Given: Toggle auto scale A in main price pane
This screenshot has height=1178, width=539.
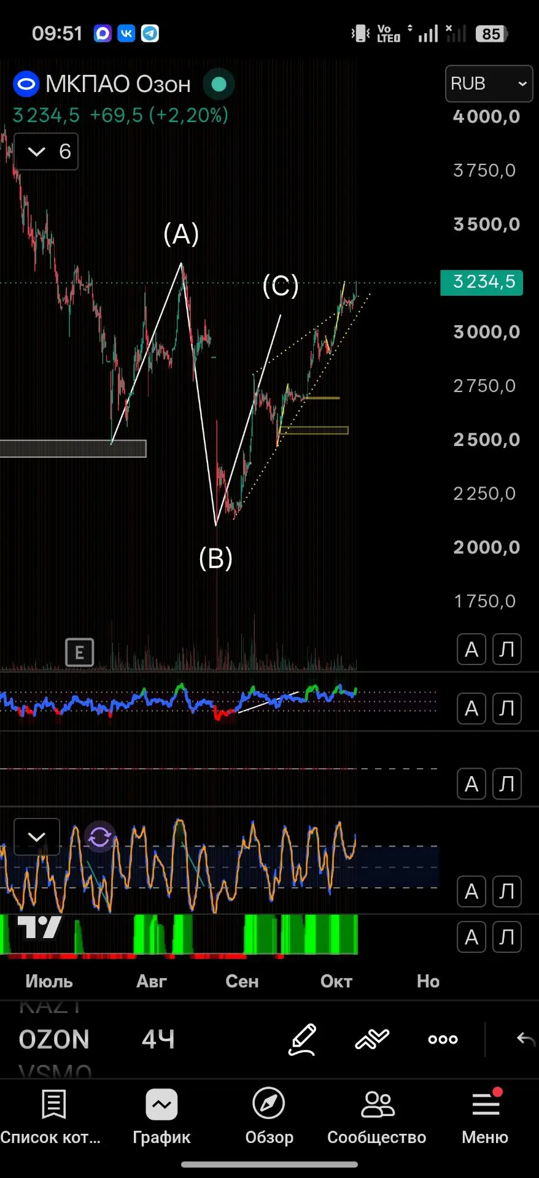Looking at the screenshot, I should click(x=471, y=649).
